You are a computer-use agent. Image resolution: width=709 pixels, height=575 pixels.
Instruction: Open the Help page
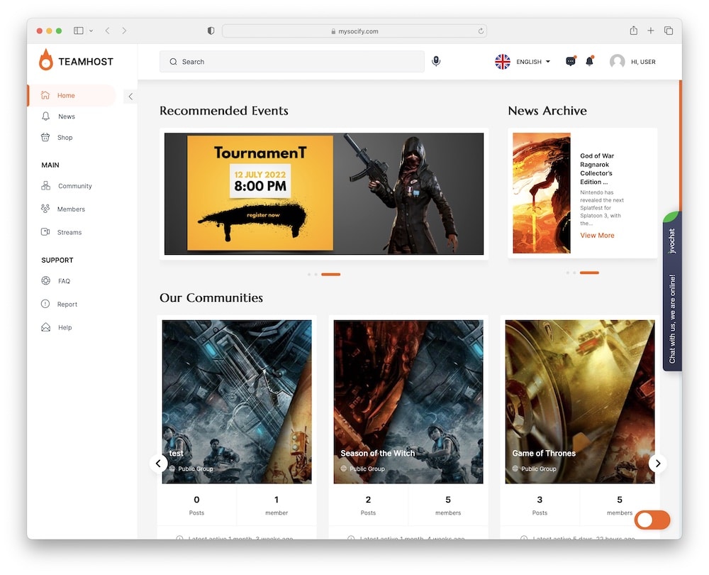(65, 327)
